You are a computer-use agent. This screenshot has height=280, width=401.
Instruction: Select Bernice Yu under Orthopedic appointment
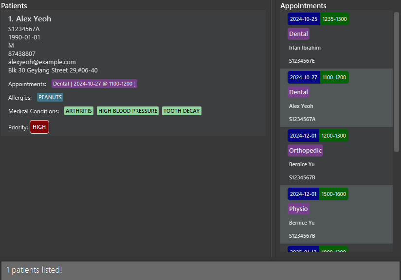pos(302,164)
